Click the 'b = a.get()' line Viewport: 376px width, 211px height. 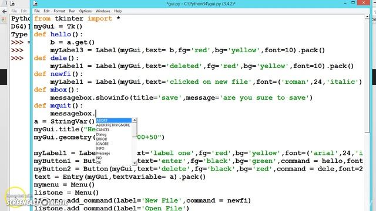click(72, 42)
